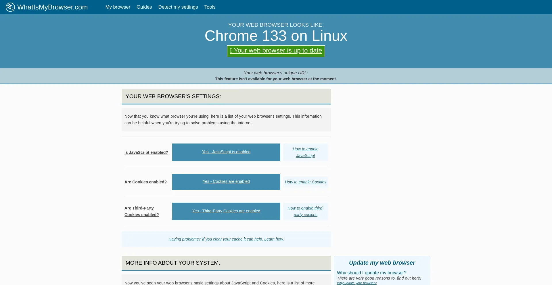This screenshot has width=552, height=285.
Task: Click 'Are Cookies enabled?' label link
Action: pyautogui.click(x=145, y=182)
